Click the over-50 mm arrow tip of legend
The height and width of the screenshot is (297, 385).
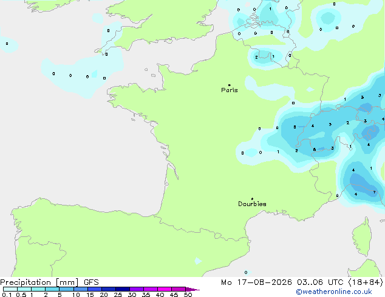point(192,289)
